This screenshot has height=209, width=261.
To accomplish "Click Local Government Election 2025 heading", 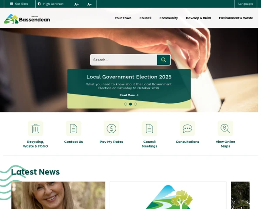I will (x=129, y=77).
